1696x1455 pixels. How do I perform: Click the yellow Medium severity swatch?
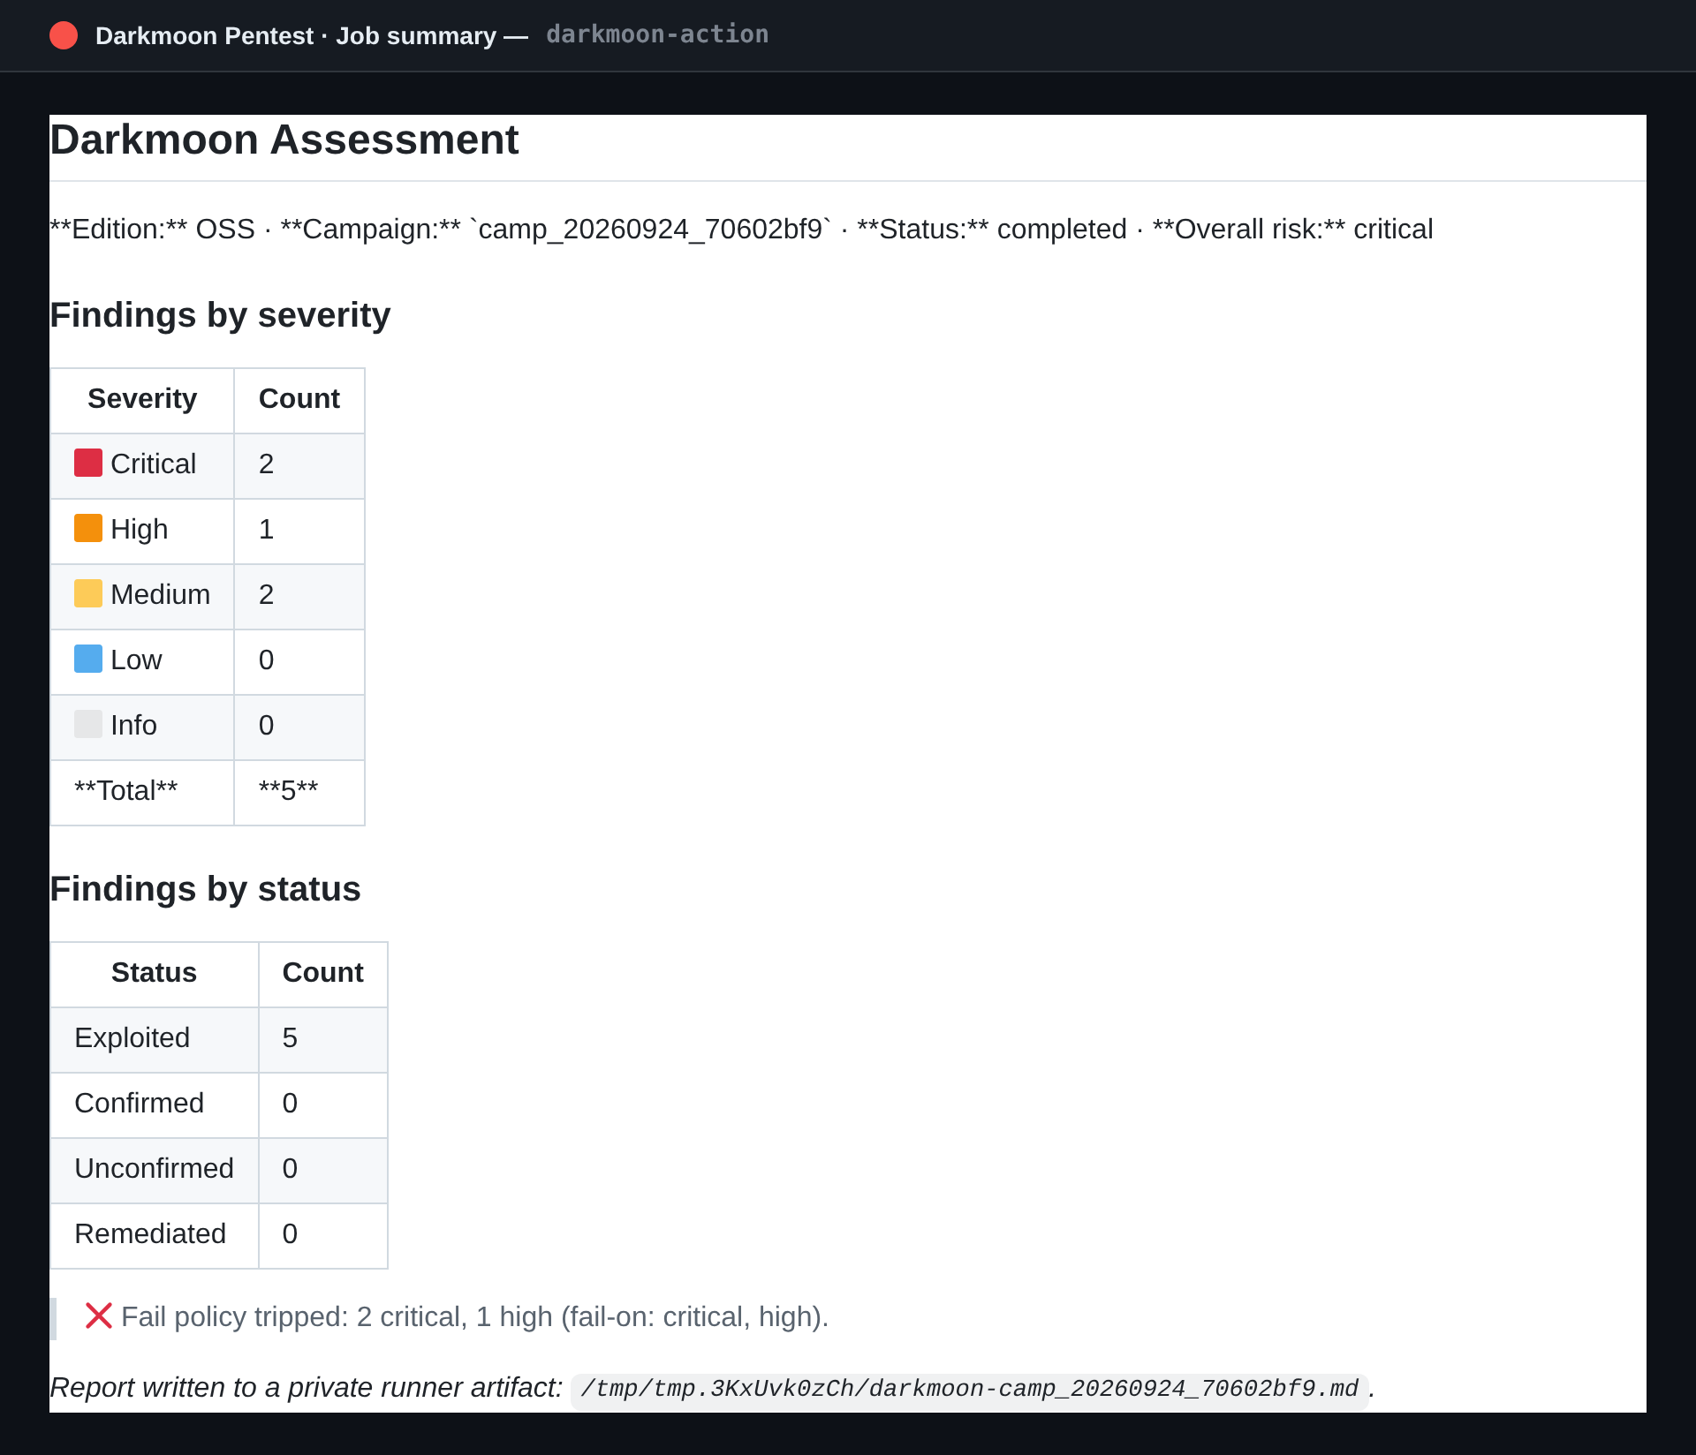coord(88,593)
